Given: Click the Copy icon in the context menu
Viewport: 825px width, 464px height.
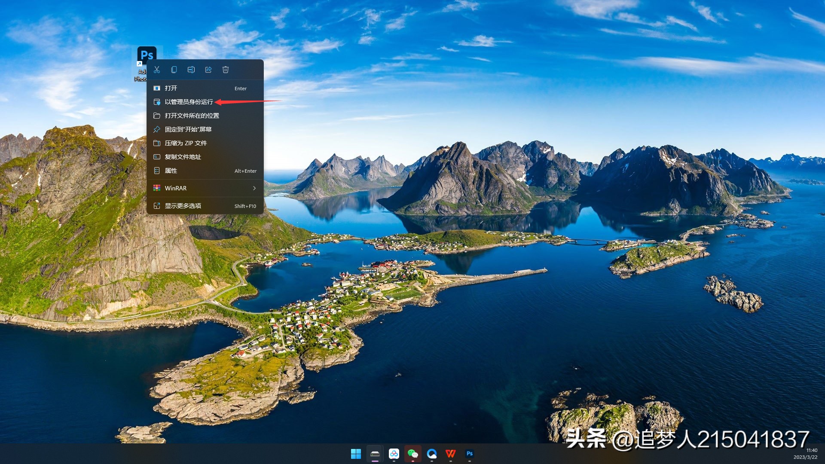Looking at the screenshot, I should pos(174,69).
